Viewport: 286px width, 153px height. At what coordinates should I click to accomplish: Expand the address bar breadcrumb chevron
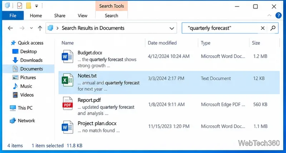click(58, 28)
